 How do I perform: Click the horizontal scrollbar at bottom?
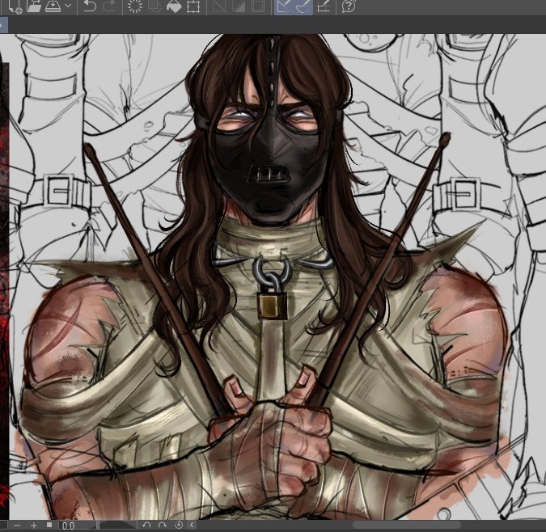pyautogui.click(x=406, y=525)
